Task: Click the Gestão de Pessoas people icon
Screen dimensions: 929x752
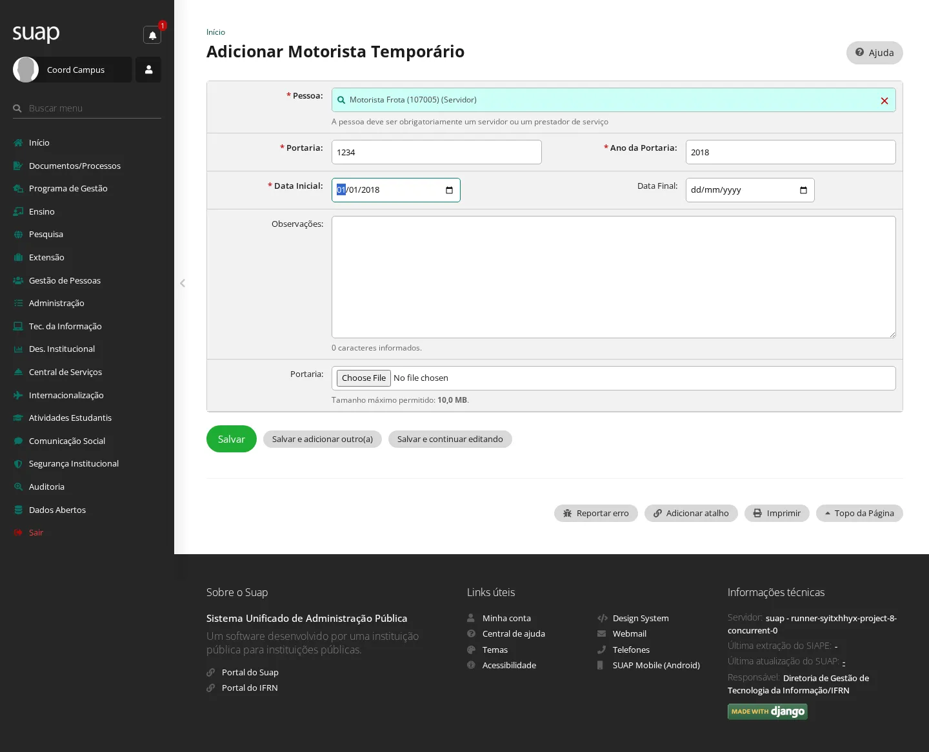Action: [18, 280]
